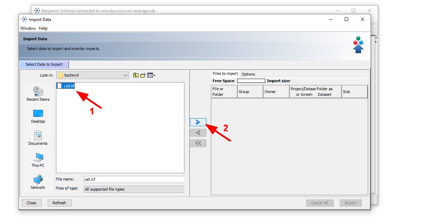Click the remove left arrow button
443x220 pixels.
[198, 133]
